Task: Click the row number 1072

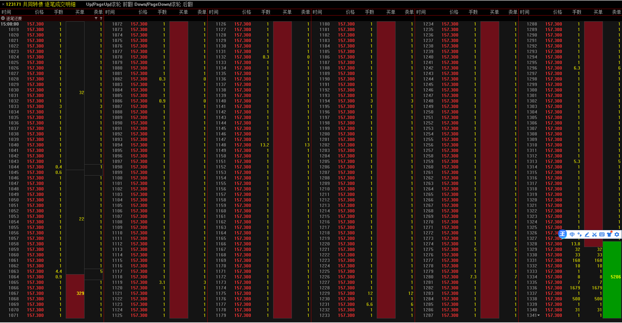Action: (117, 24)
